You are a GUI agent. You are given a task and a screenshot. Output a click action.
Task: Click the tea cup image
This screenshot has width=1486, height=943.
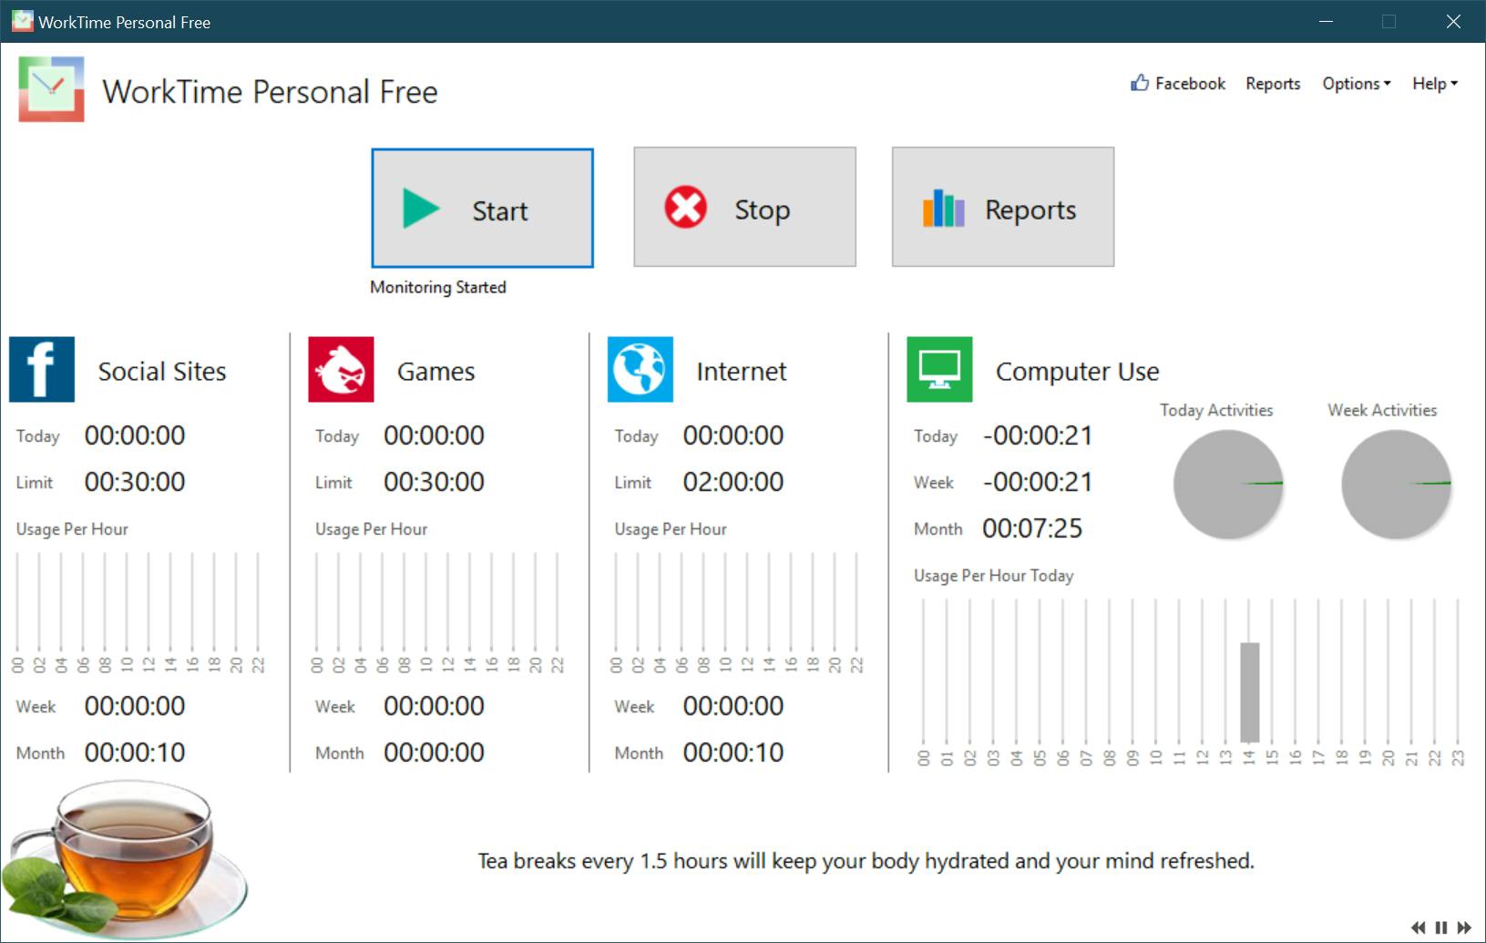(125, 861)
